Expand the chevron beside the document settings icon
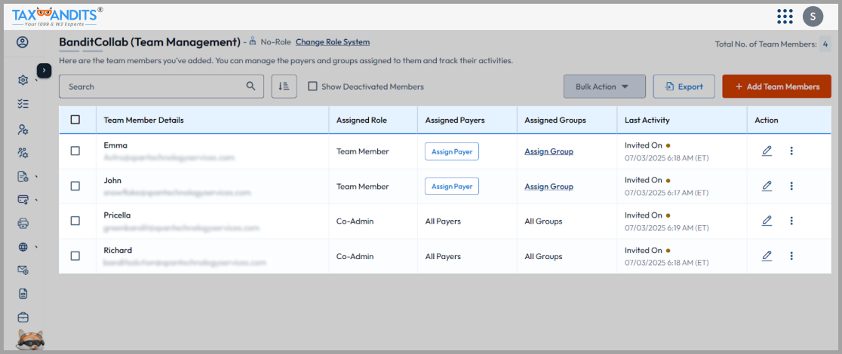The image size is (842, 354). 36,176
